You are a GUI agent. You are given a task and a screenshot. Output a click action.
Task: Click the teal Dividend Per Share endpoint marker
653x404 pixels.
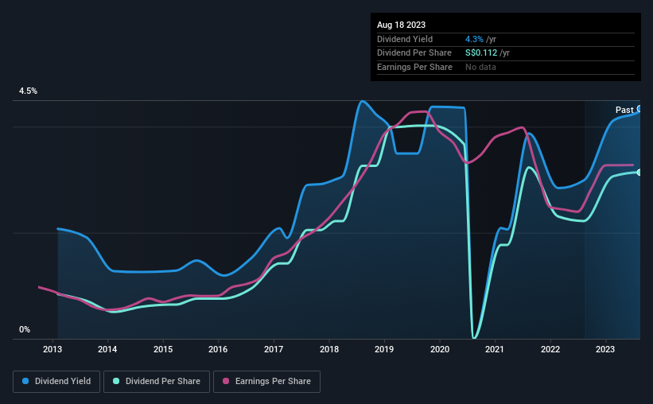[639, 172]
